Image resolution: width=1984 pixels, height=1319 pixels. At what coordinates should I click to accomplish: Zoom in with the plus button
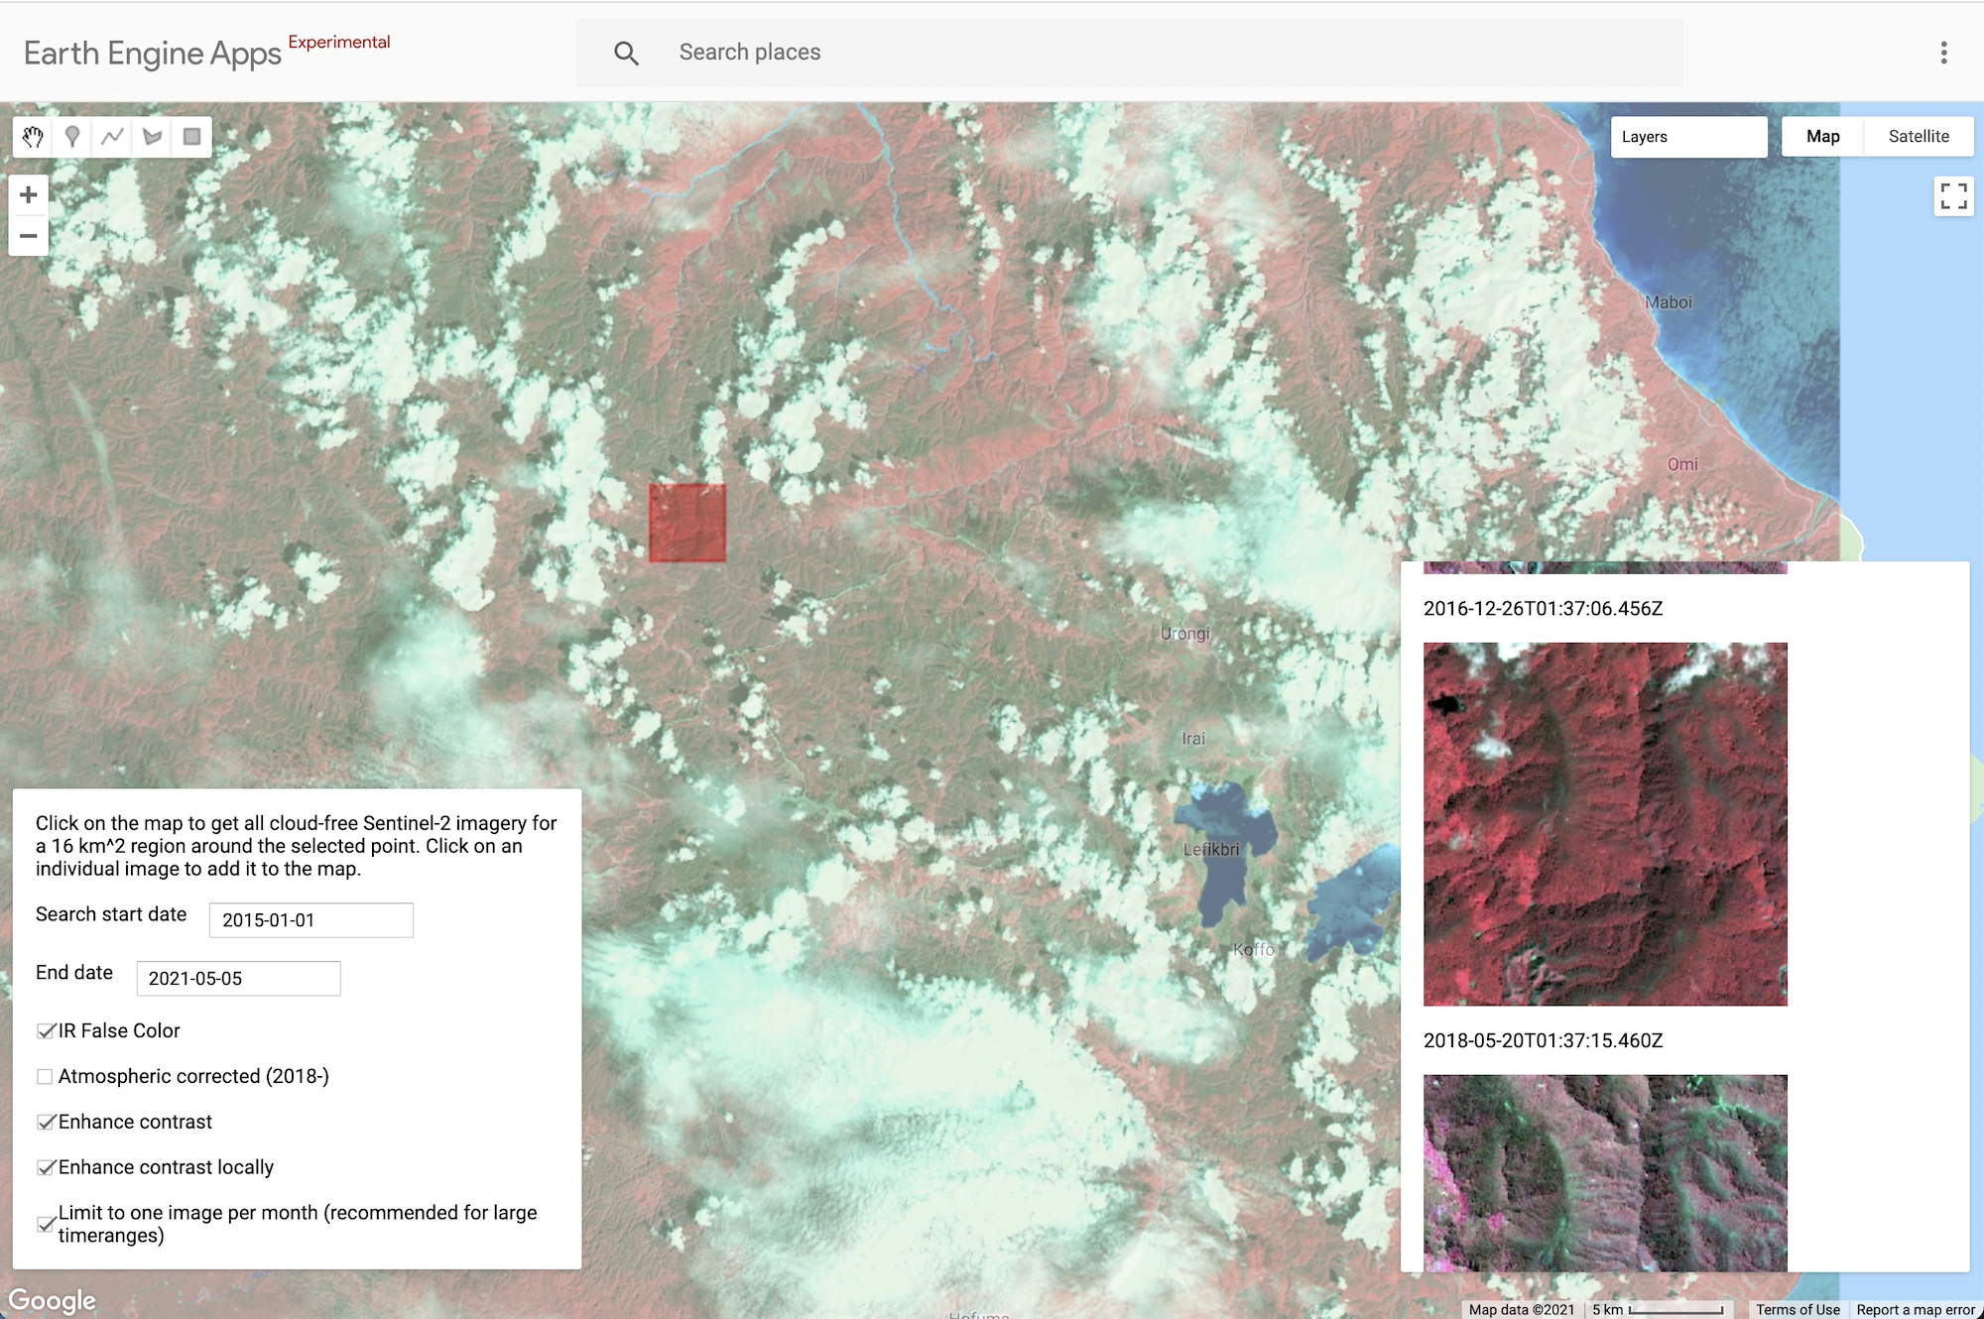[x=29, y=194]
